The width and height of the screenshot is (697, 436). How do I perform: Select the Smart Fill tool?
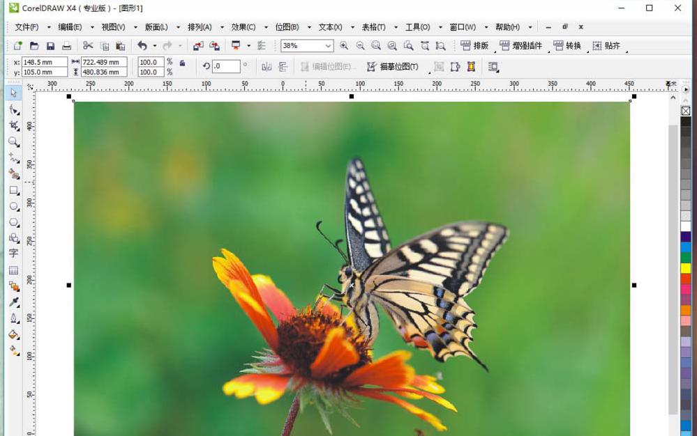pyautogui.click(x=14, y=174)
